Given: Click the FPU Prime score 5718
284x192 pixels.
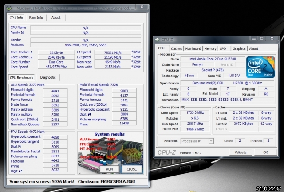Looking at the screenshot, I should pos(55,165).
